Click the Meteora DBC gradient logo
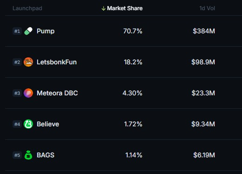The image size is (242, 174). pos(28,93)
